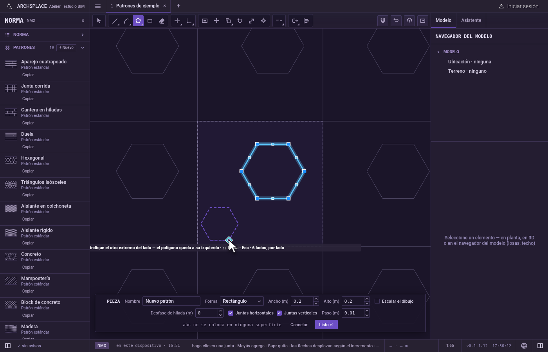Viewport: 548px width, 352px height.
Task: Click Copiar under Hexagonal pattern
Action: point(28,171)
